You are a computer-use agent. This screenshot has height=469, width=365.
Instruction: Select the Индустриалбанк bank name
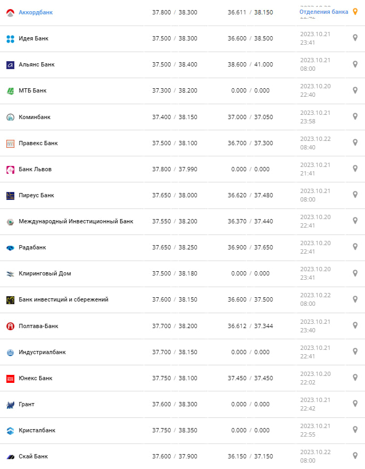tap(42, 352)
